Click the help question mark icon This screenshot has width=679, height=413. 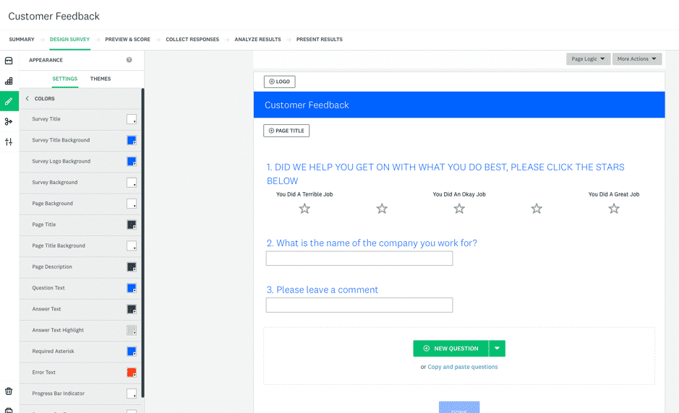click(x=129, y=60)
